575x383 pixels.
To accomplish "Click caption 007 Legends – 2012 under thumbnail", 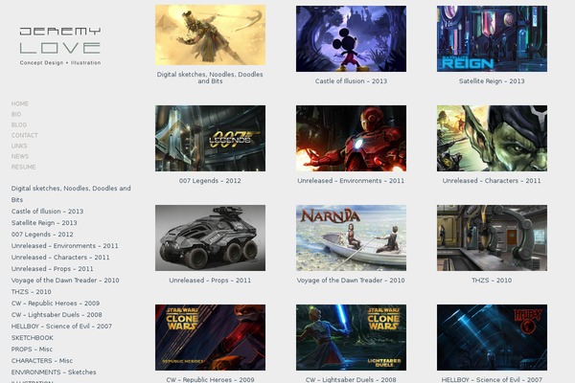I will (210, 181).
